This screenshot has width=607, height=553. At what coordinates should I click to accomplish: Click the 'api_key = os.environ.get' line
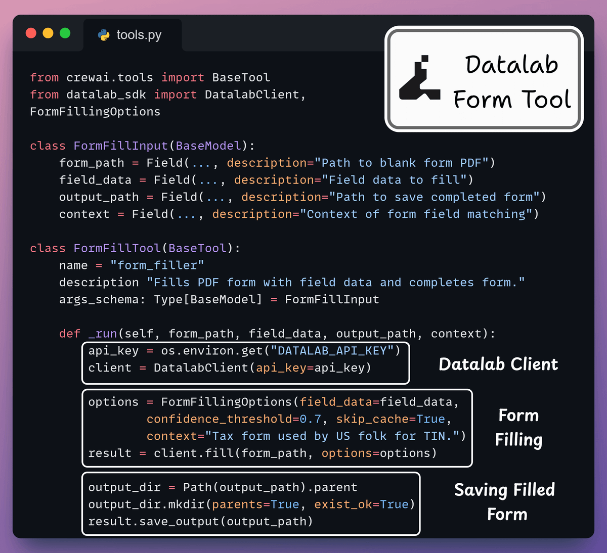(x=244, y=351)
